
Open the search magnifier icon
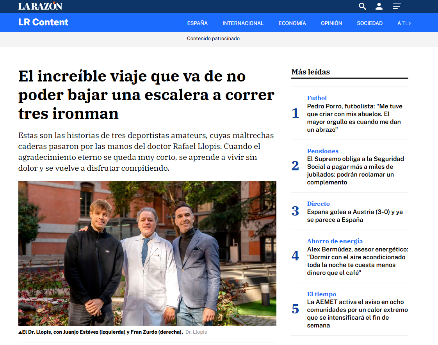[362, 6]
